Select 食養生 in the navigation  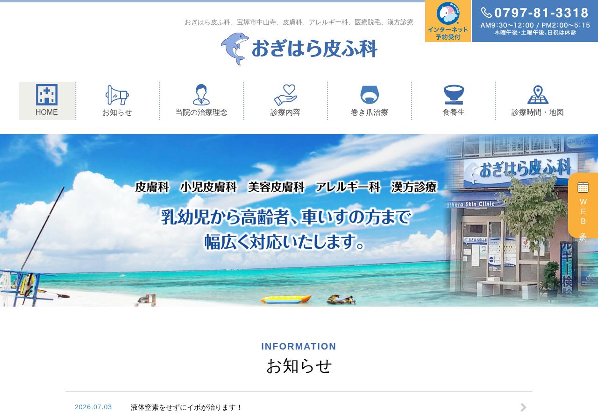(454, 101)
